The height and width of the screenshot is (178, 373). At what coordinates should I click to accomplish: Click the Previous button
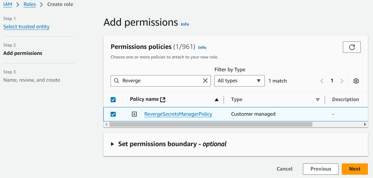click(x=321, y=169)
